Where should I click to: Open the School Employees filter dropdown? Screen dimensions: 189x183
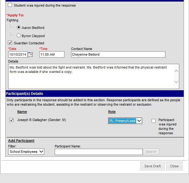26,152
